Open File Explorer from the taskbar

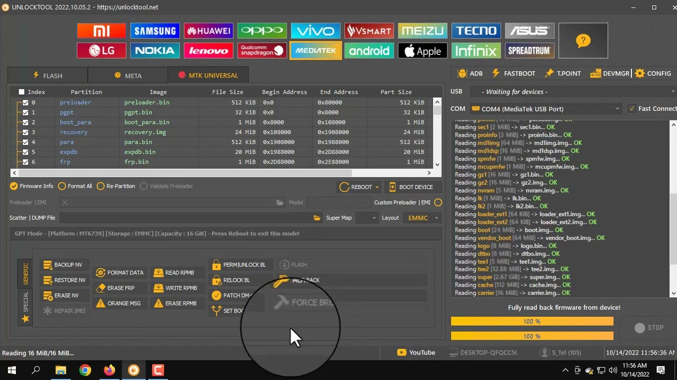(x=61, y=370)
